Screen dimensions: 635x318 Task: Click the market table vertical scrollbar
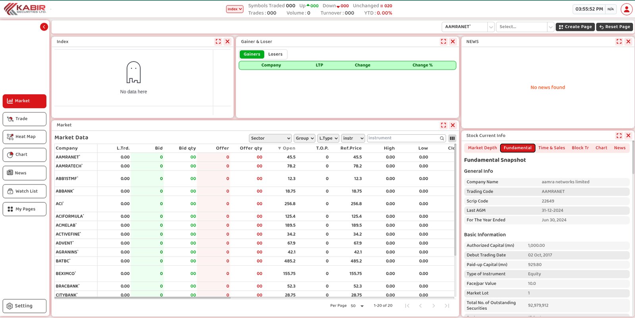pyautogui.click(x=456, y=200)
